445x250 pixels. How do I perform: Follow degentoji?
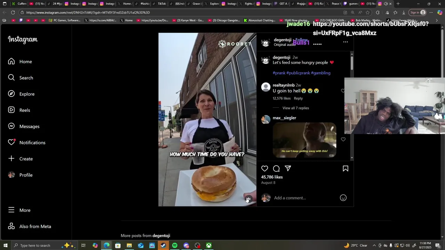pos(301,40)
